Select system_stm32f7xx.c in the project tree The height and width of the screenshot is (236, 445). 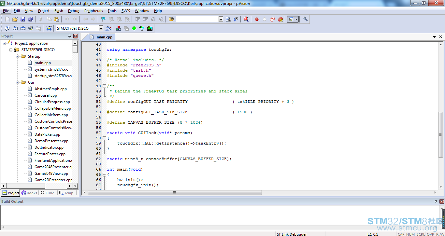coord(51,69)
